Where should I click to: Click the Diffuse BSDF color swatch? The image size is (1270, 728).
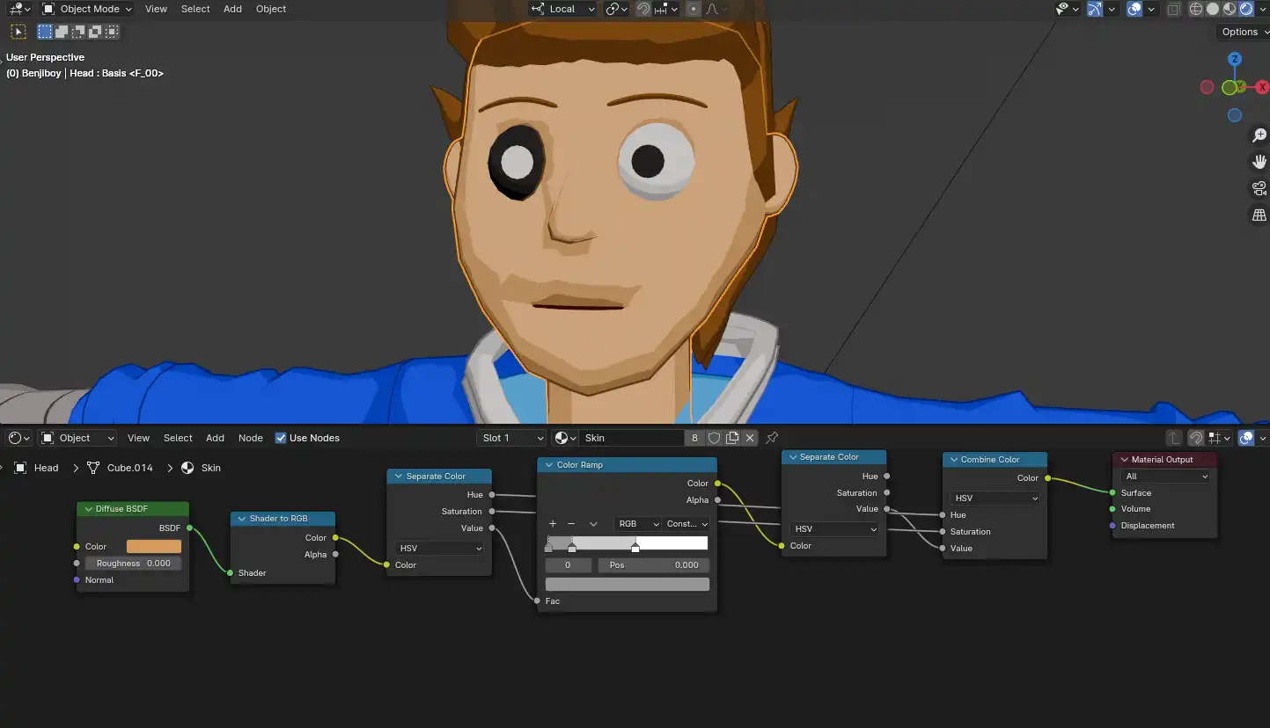[155, 546]
